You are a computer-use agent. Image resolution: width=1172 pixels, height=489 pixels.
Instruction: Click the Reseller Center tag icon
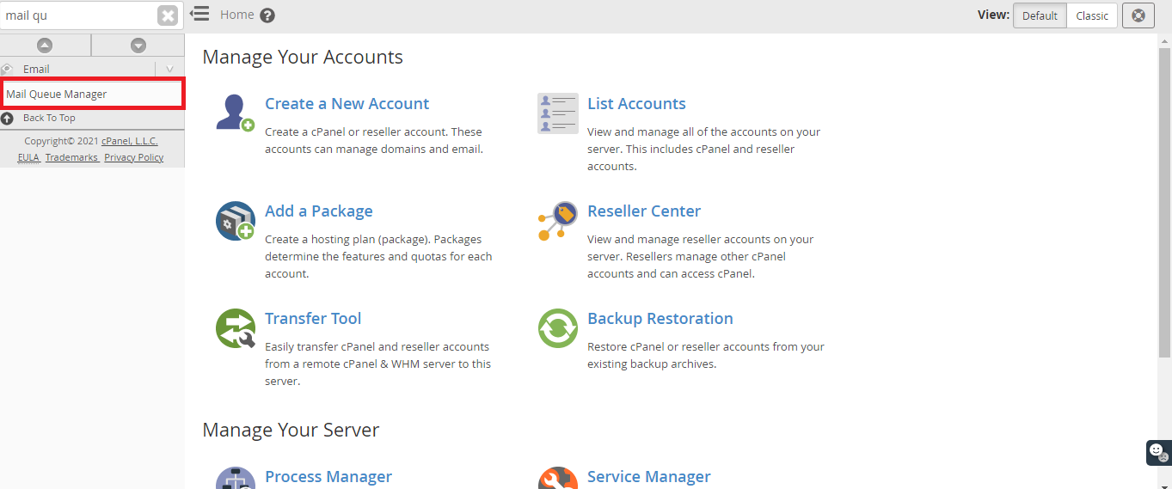(x=558, y=221)
